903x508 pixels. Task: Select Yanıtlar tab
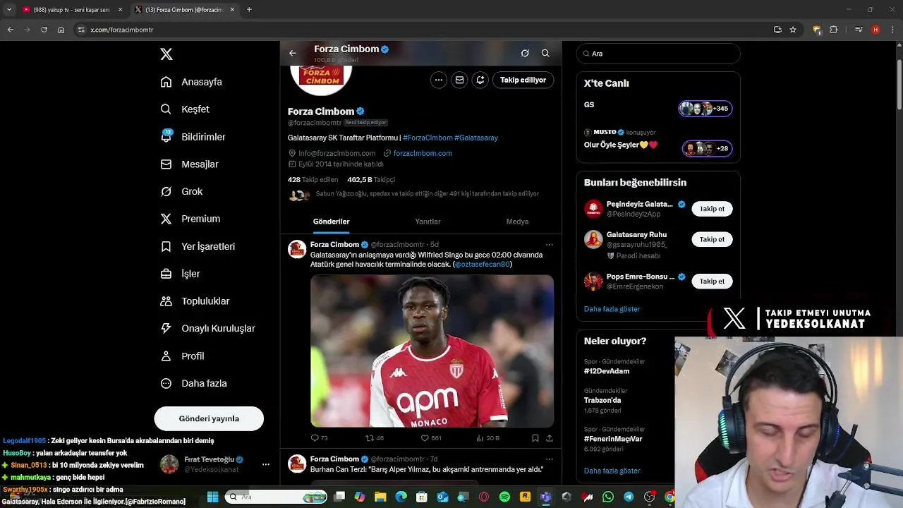(x=428, y=222)
